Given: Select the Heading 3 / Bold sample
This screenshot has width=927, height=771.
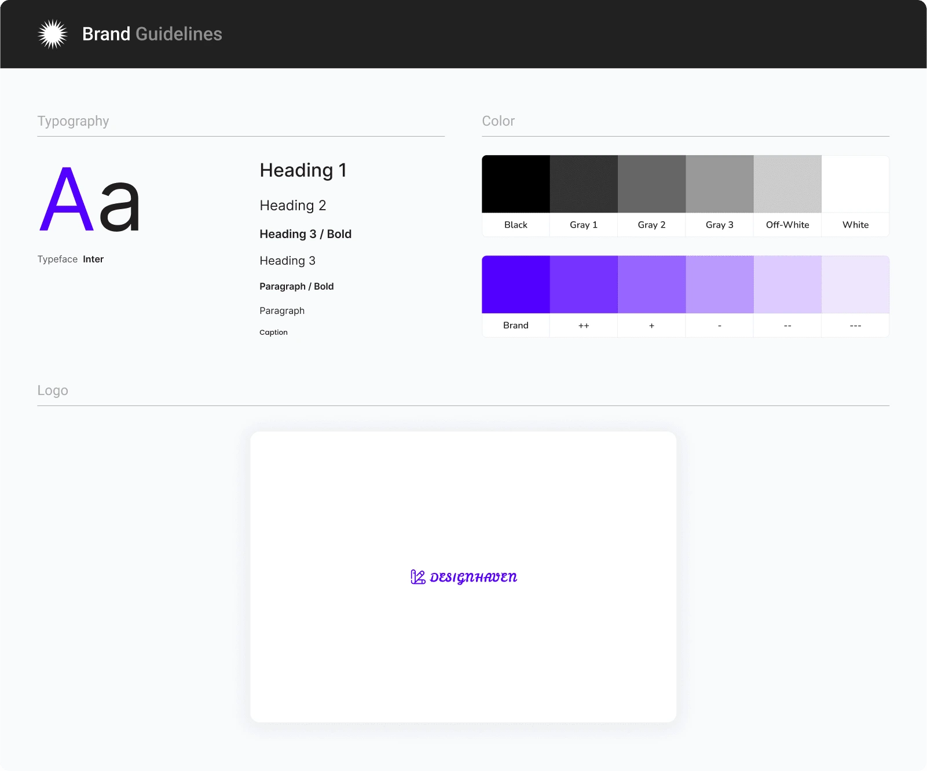Looking at the screenshot, I should pyautogui.click(x=306, y=234).
